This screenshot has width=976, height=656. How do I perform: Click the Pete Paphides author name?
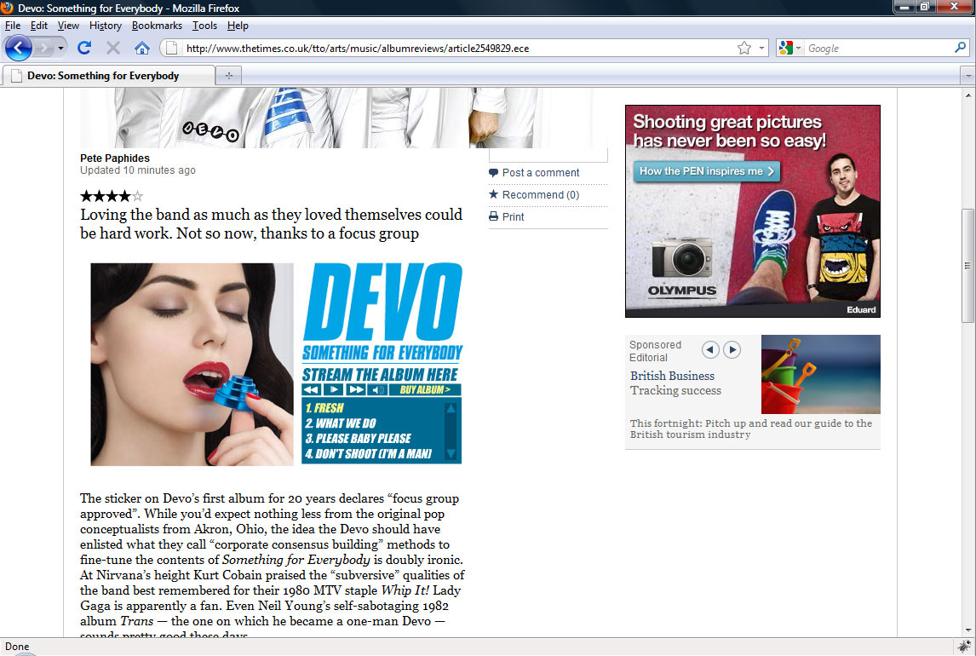click(x=114, y=158)
